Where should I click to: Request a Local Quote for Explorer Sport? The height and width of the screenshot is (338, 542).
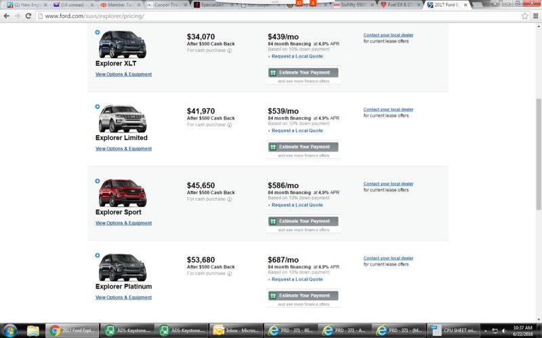[x=297, y=205]
